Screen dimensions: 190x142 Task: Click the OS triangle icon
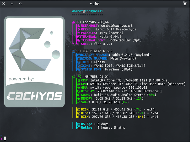(73, 22)
